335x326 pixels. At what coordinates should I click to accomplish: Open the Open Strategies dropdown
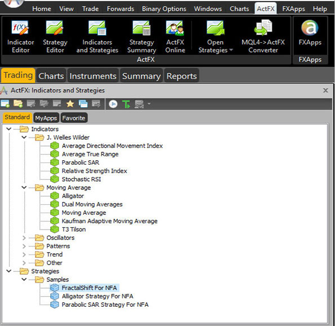[215, 37]
